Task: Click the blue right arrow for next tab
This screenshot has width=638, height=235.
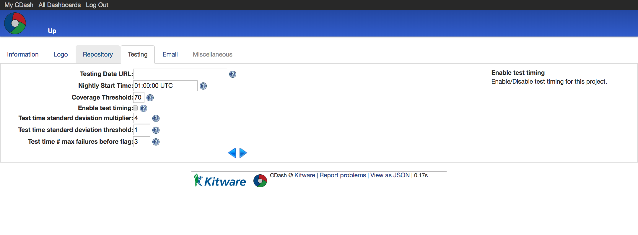Action: [243, 153]
